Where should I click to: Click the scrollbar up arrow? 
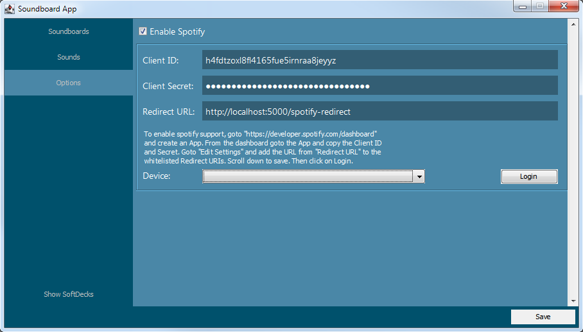[x=573, y=24]
